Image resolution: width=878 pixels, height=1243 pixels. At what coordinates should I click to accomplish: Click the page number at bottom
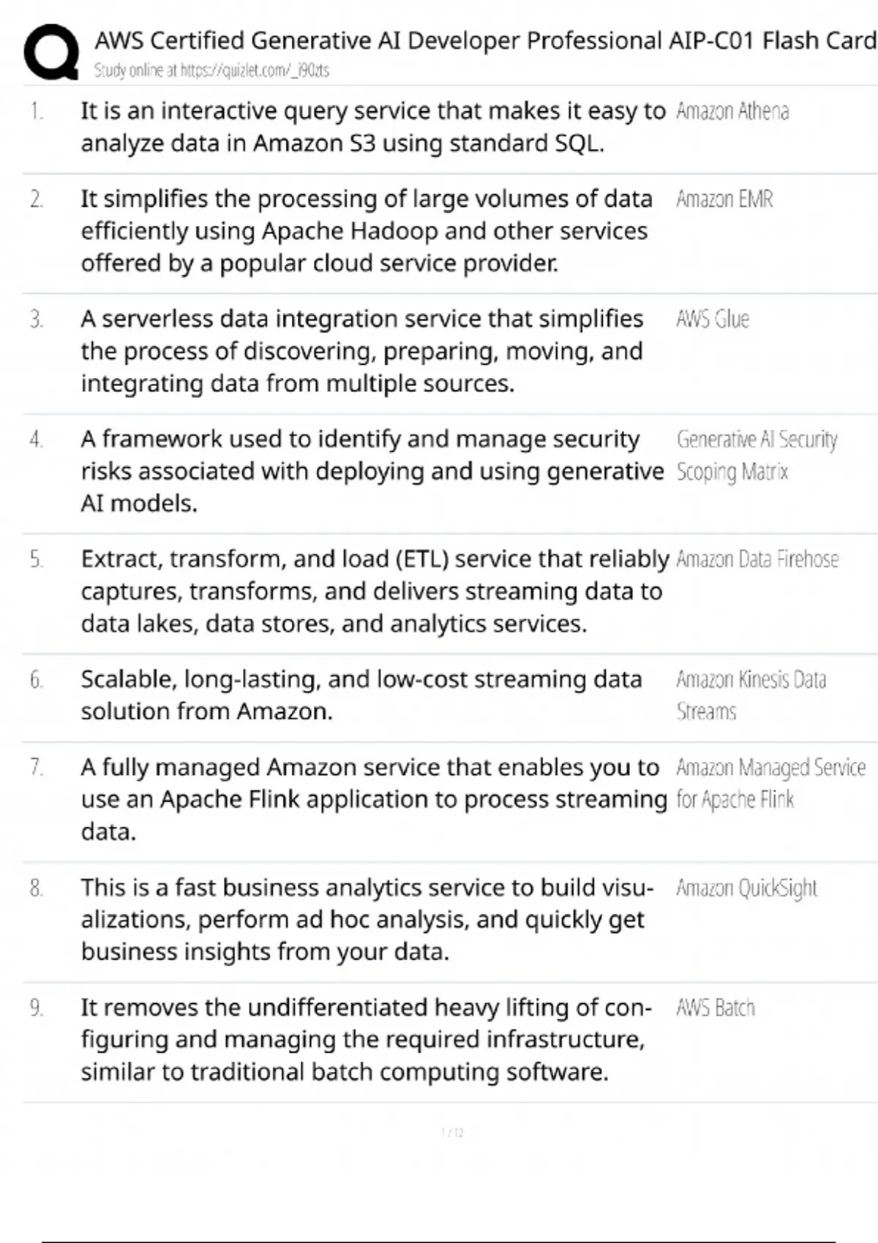pyautogui.click(x=452, y=1133)
